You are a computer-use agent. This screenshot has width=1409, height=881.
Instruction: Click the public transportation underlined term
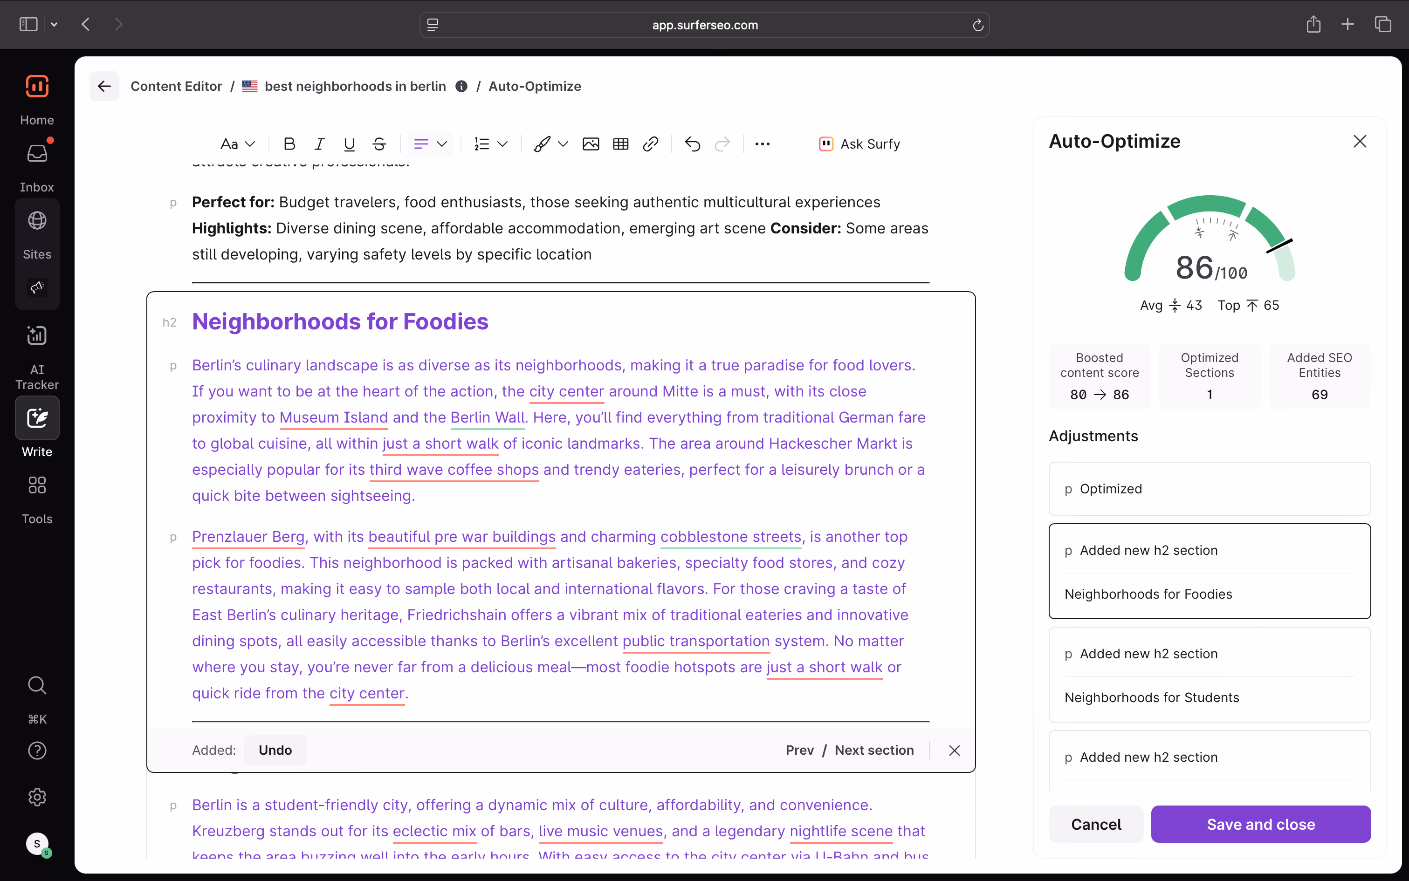696,641
